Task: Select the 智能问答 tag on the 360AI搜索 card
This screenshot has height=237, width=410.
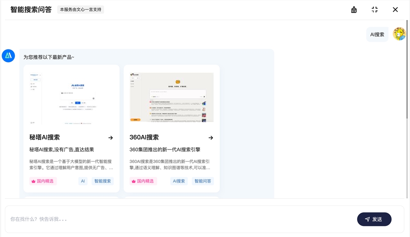Action: point(203,181)
